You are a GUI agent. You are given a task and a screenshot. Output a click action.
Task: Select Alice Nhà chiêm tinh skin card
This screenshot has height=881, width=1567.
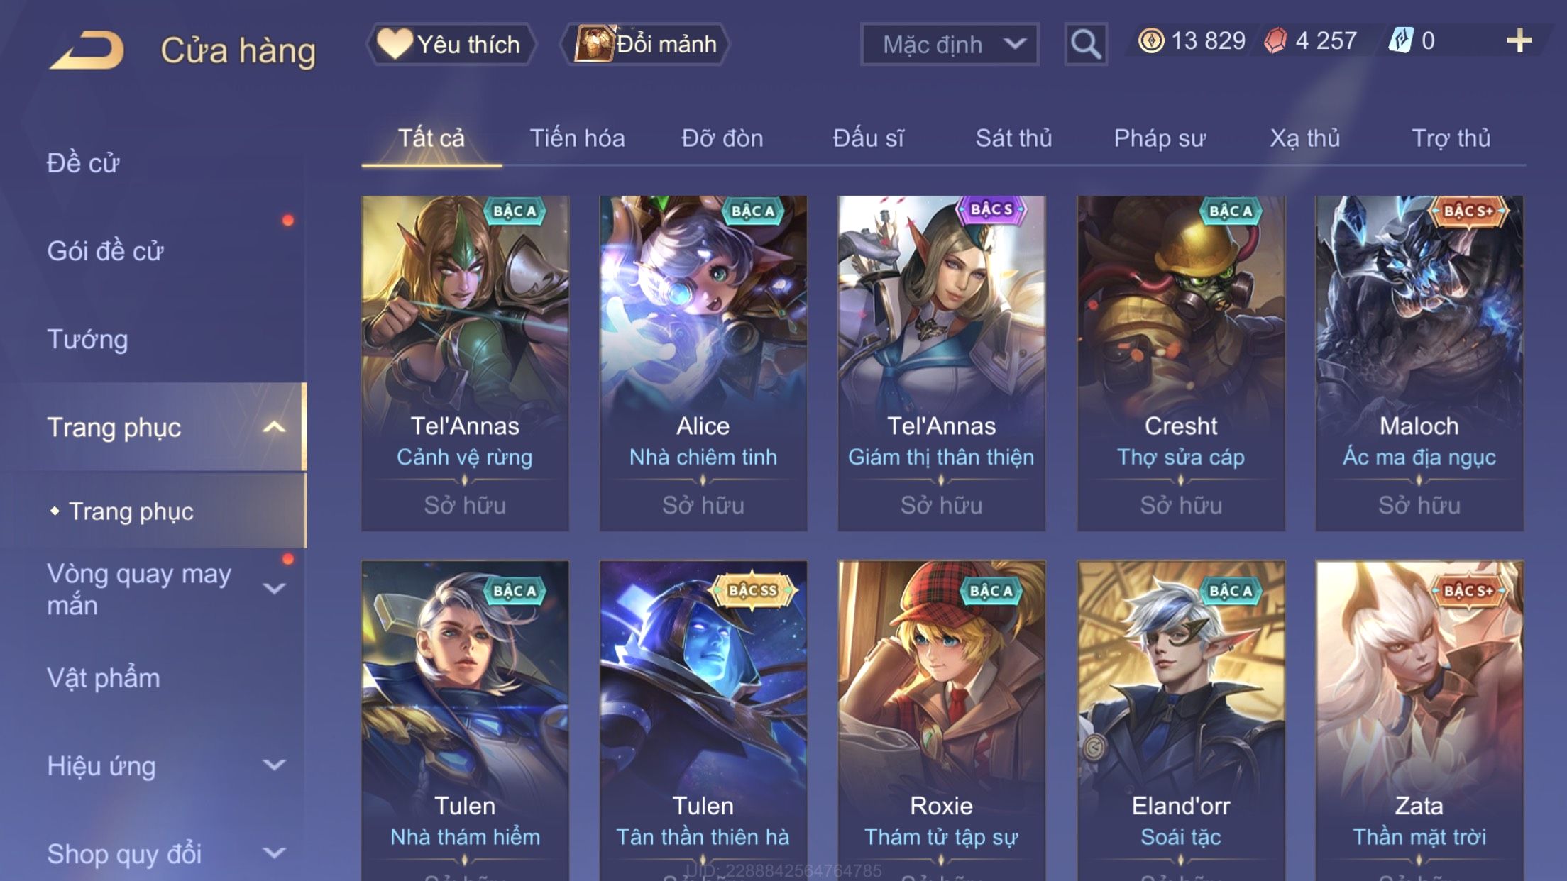coord(703,363)
